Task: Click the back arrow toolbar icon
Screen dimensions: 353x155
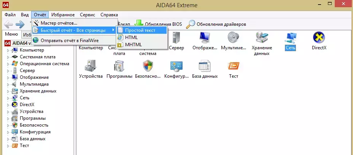Action: coord(8,24)
